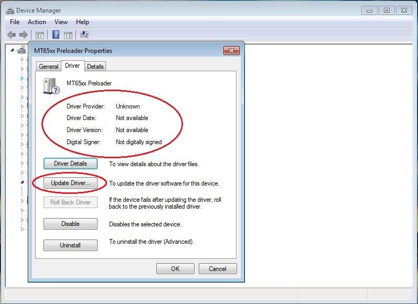418x304 pixels.
Task: Click the Disable device button
Action: tap(70, 224)
